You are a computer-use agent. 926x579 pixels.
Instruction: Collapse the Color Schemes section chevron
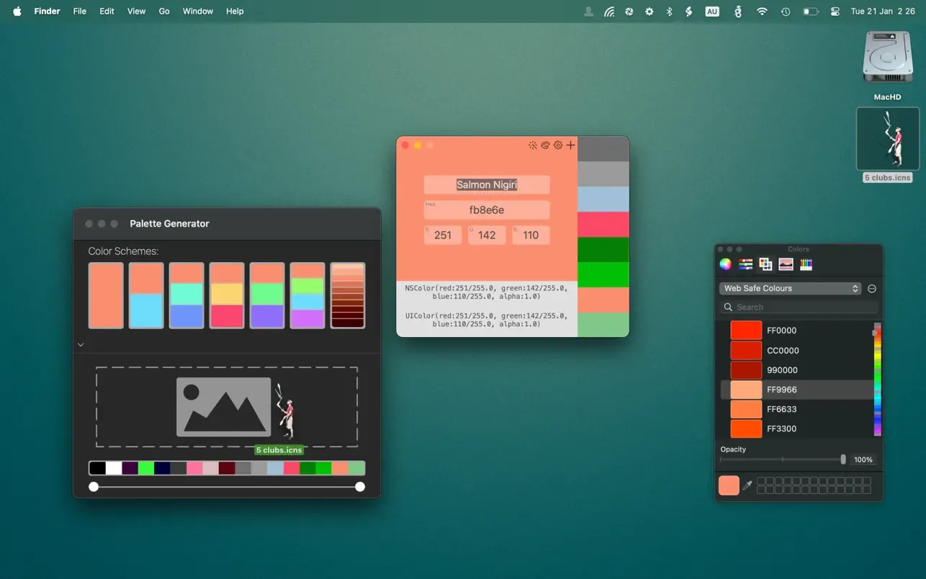pos(81,345)
